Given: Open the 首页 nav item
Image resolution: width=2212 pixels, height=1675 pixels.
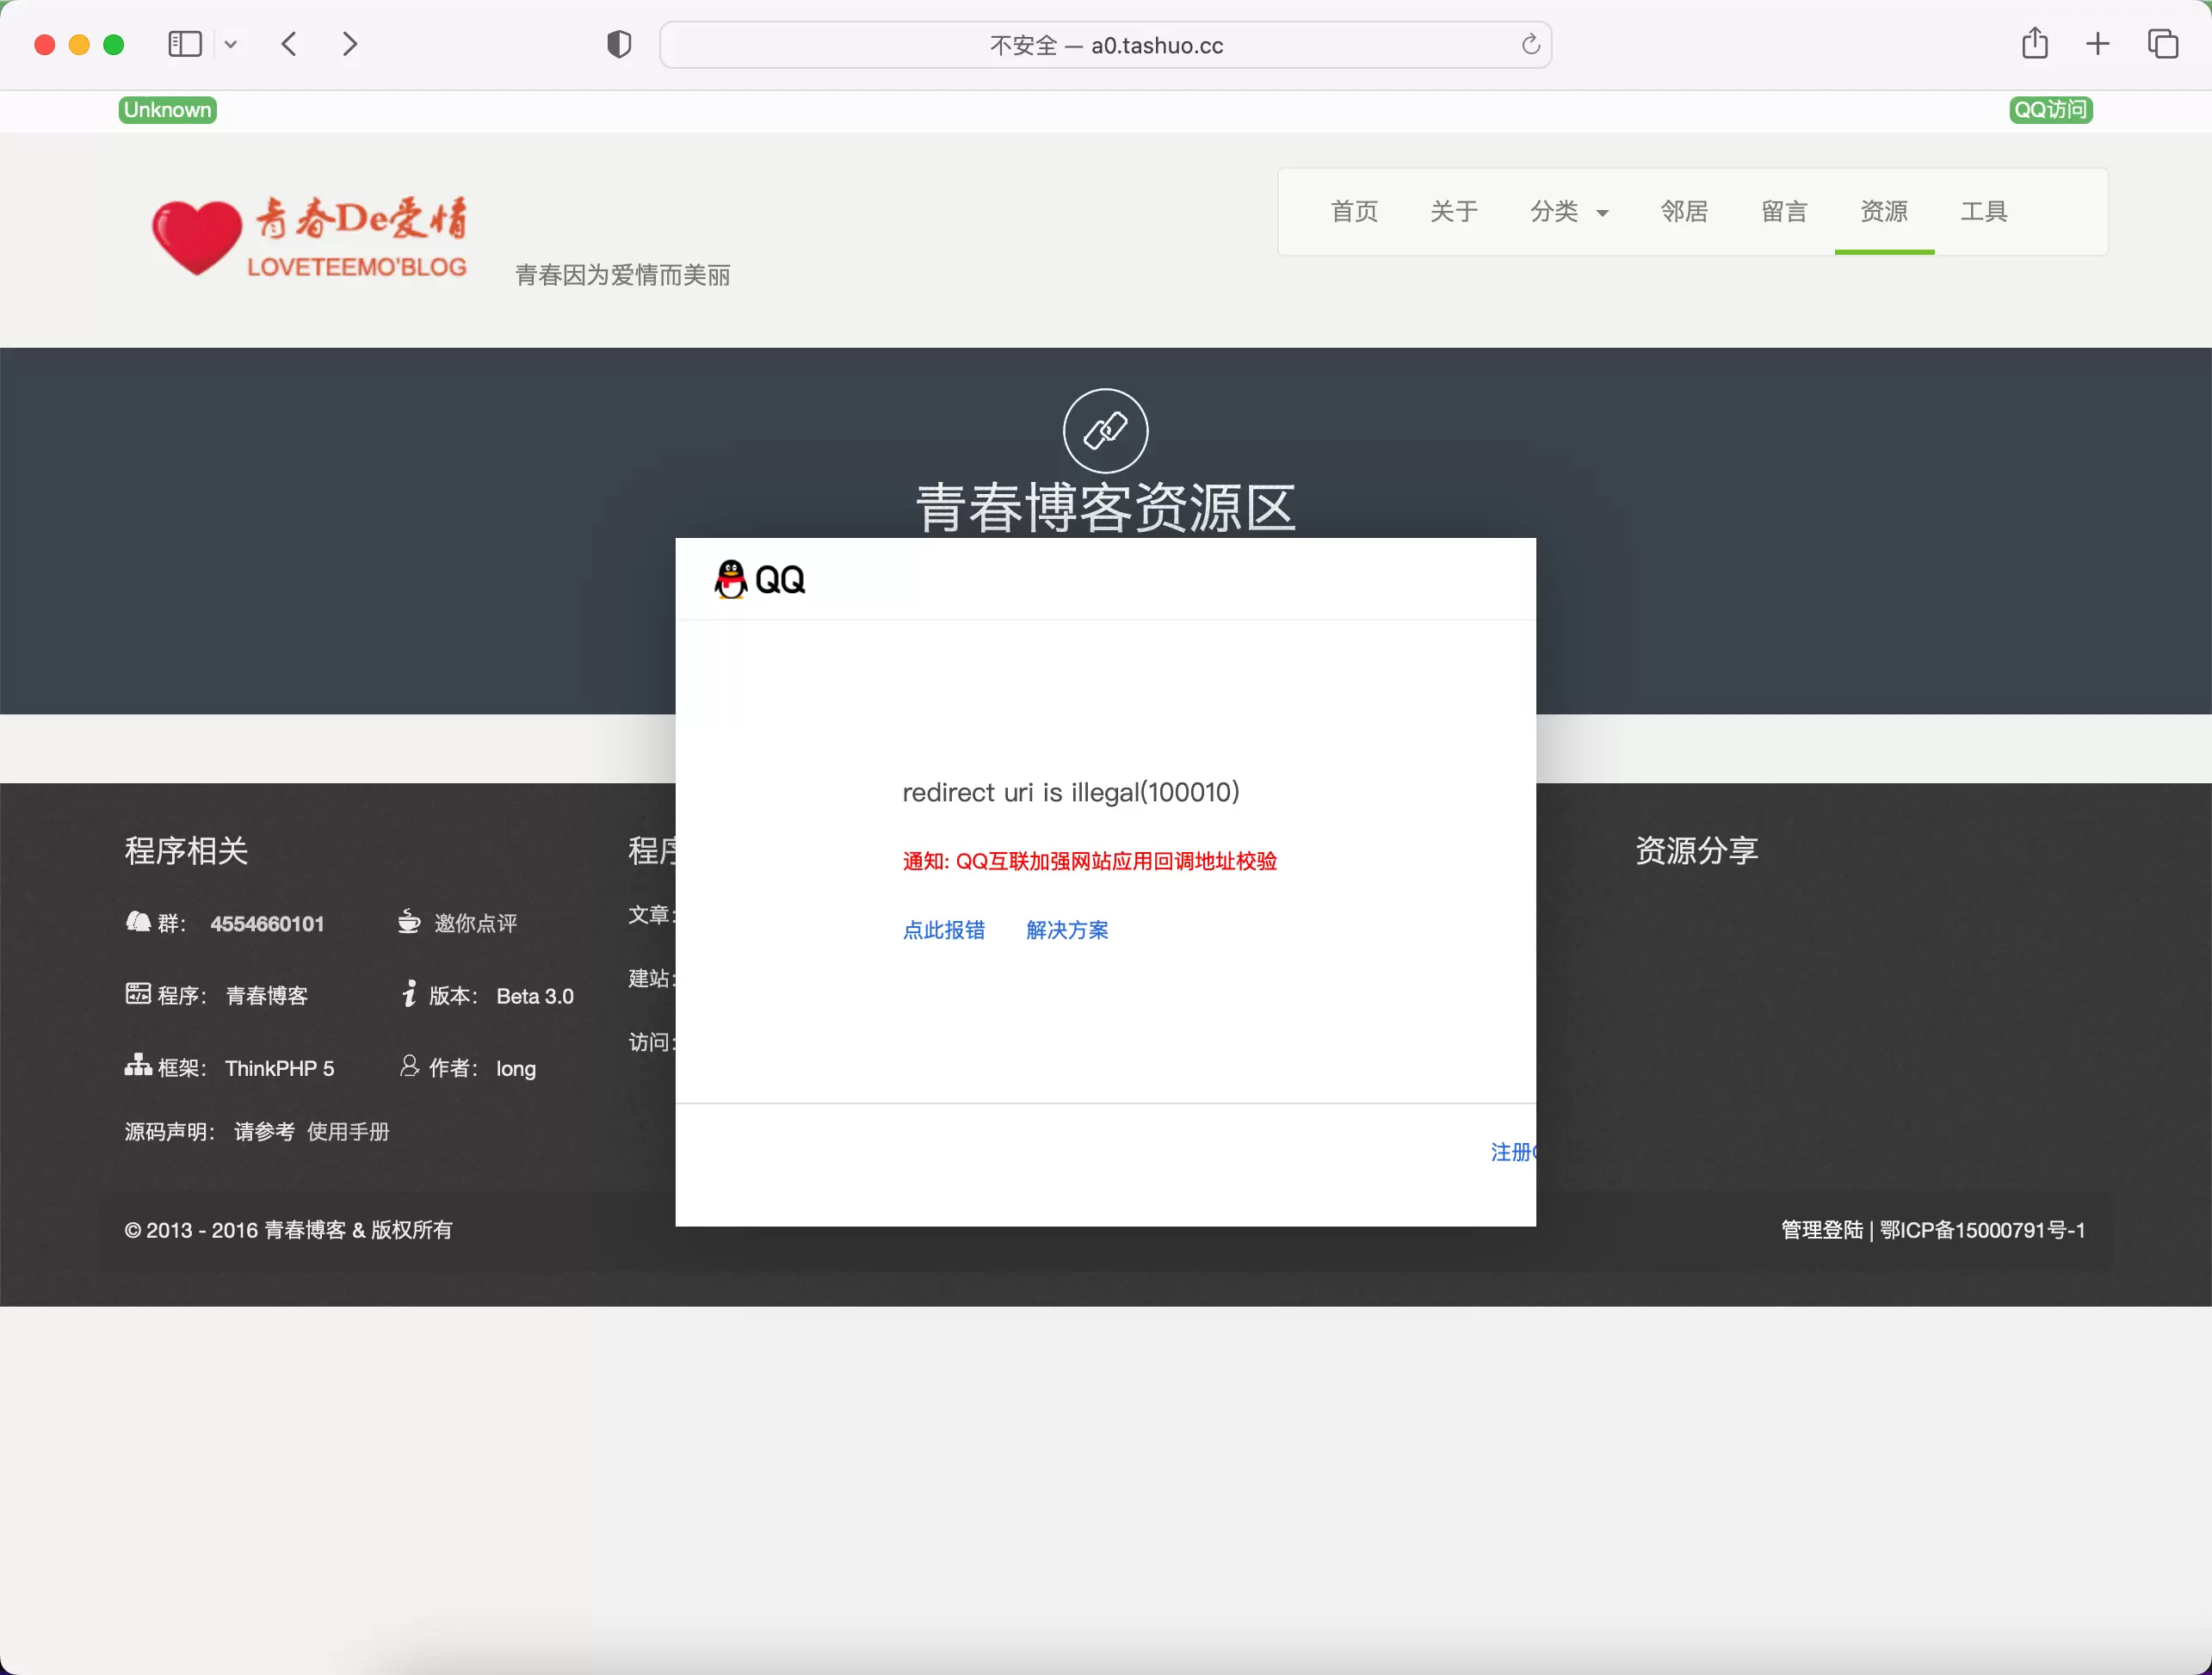Looking at the screenshot, I should pyautogui.click(x=1354, y=211).
